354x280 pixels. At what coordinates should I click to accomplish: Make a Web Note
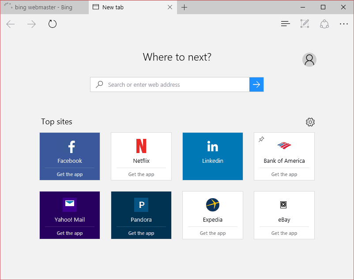pyautogui.click(x=305, y=24)
